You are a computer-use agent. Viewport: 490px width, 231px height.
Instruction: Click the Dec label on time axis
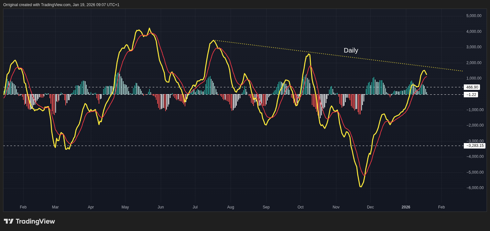click(370, 207)
